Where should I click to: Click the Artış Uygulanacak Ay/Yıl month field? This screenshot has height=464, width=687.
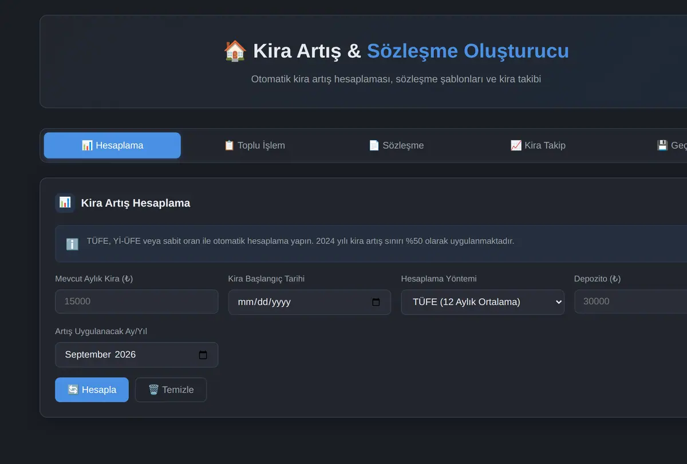(136, 355)
